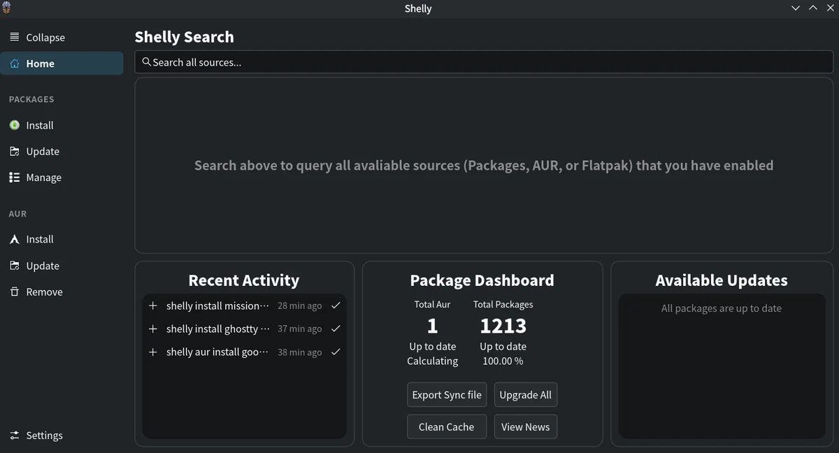Open Install under the PACKAGES section
Image resolution: width=839 pixels, height=453 pixels.
[x=62, y=125]
